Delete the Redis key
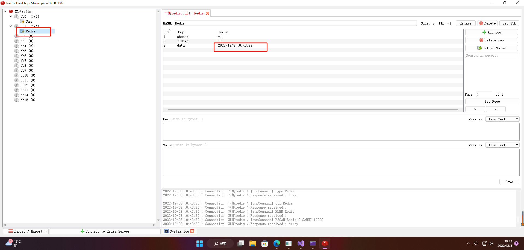The height and width of the screenshot is (250, 524). coord(487,23)
